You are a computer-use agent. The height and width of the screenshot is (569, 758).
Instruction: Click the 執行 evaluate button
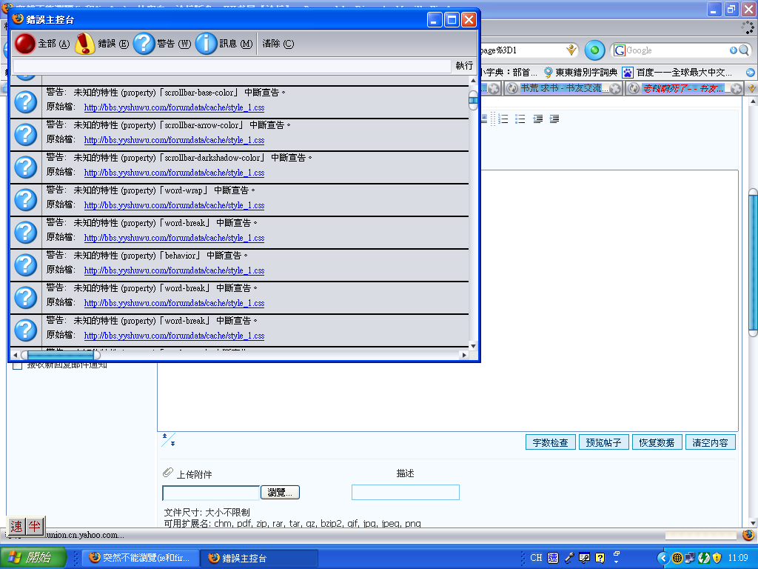click(x=464, y=66)
